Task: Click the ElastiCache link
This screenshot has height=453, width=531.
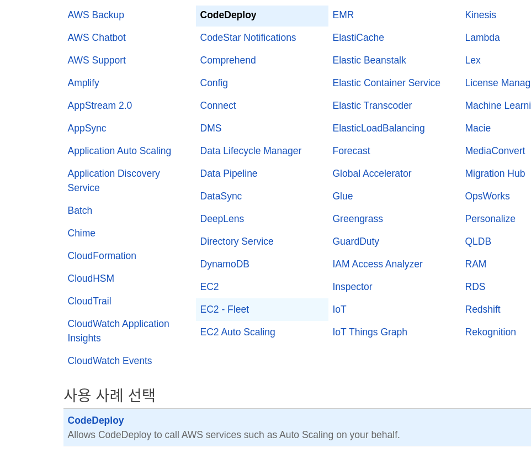Action: (358, 38)
